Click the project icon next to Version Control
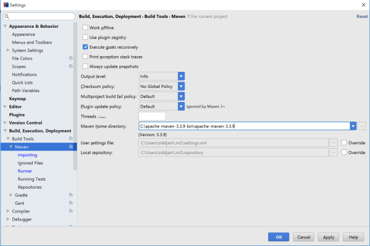This screenshot has width=370, height=246. tap(71, 123)
